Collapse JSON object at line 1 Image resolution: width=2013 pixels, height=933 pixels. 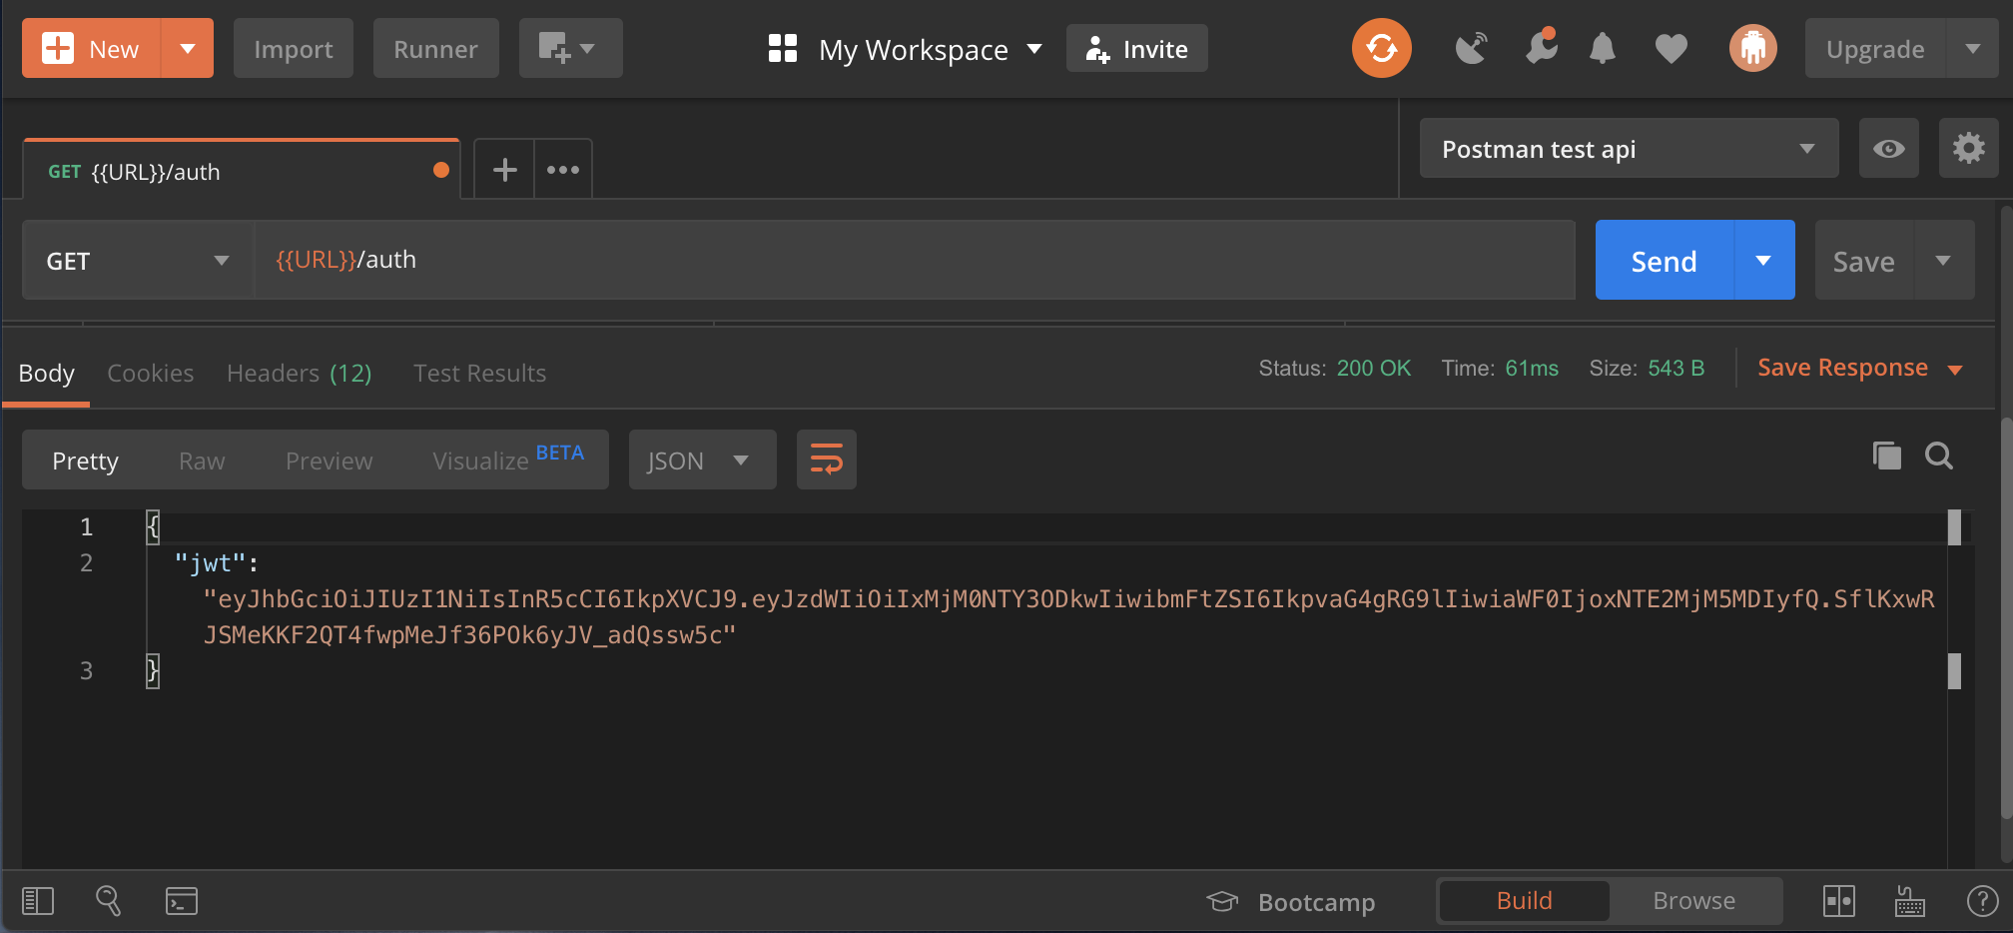pyautogui.click(x=152, y=525)
